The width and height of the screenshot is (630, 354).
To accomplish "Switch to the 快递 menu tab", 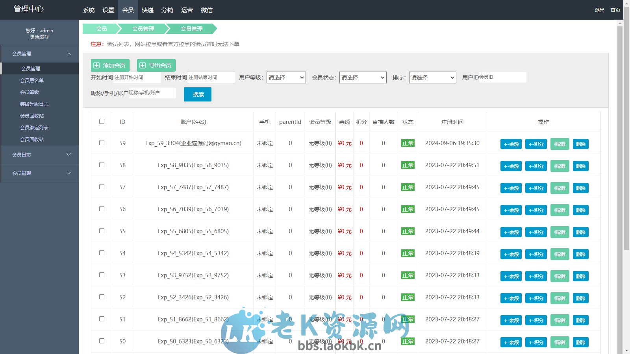I will (x=147, y=10).
